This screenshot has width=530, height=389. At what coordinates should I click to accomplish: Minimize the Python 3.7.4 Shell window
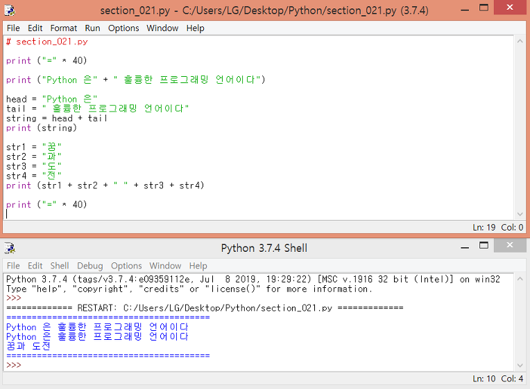click(x=465, y=247)
